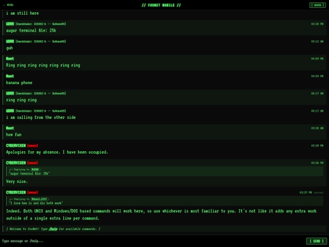Click the Send button

(316, 241)
